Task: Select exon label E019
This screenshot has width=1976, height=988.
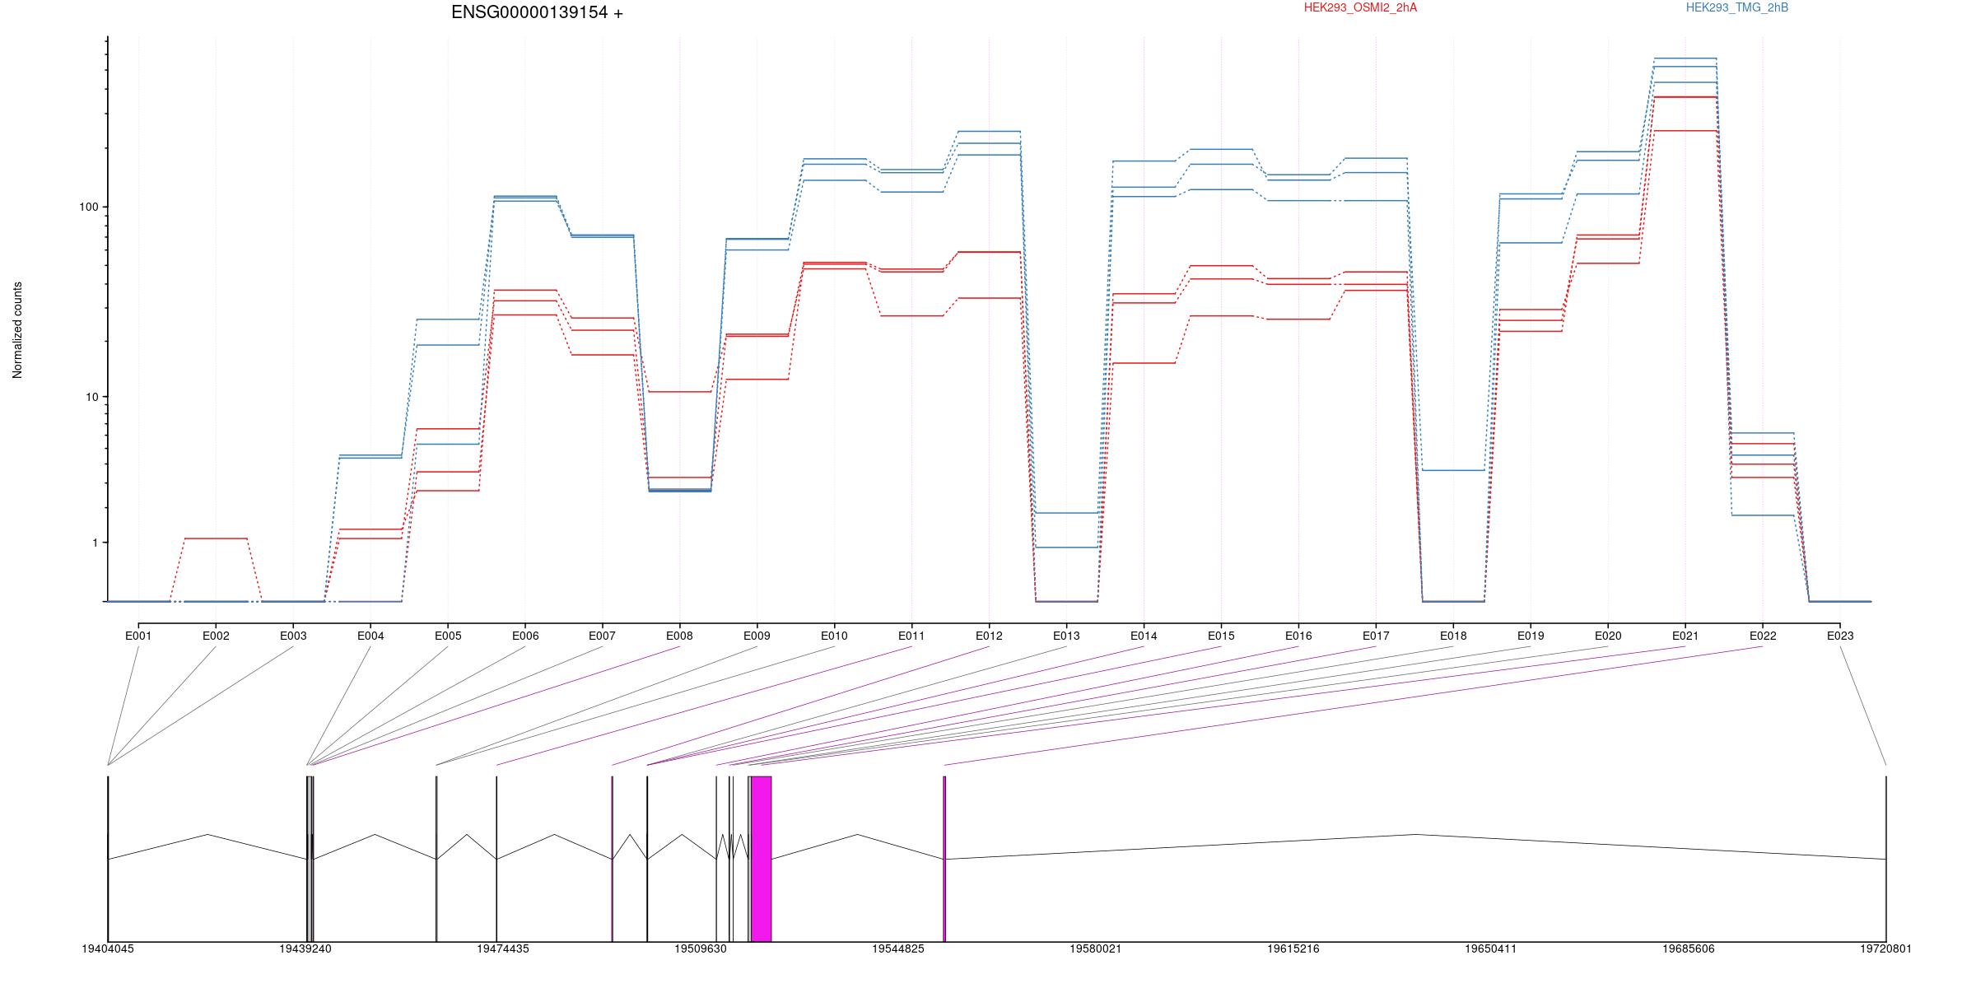Action: click(x=1531, y=636)
